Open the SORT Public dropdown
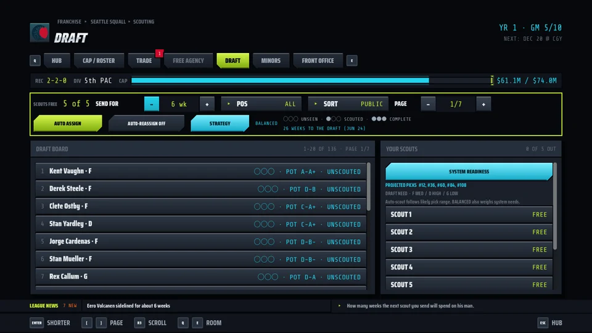The width and height of the screenshot is (592, 333). (348, 104)
